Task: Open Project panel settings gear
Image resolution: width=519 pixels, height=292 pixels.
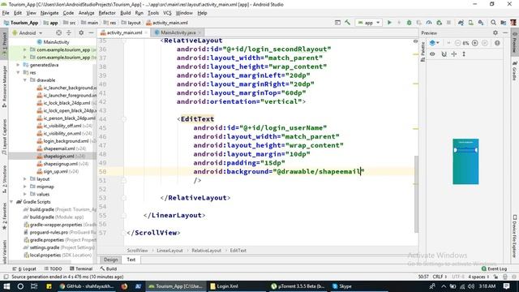Action: tap(81, 32)
